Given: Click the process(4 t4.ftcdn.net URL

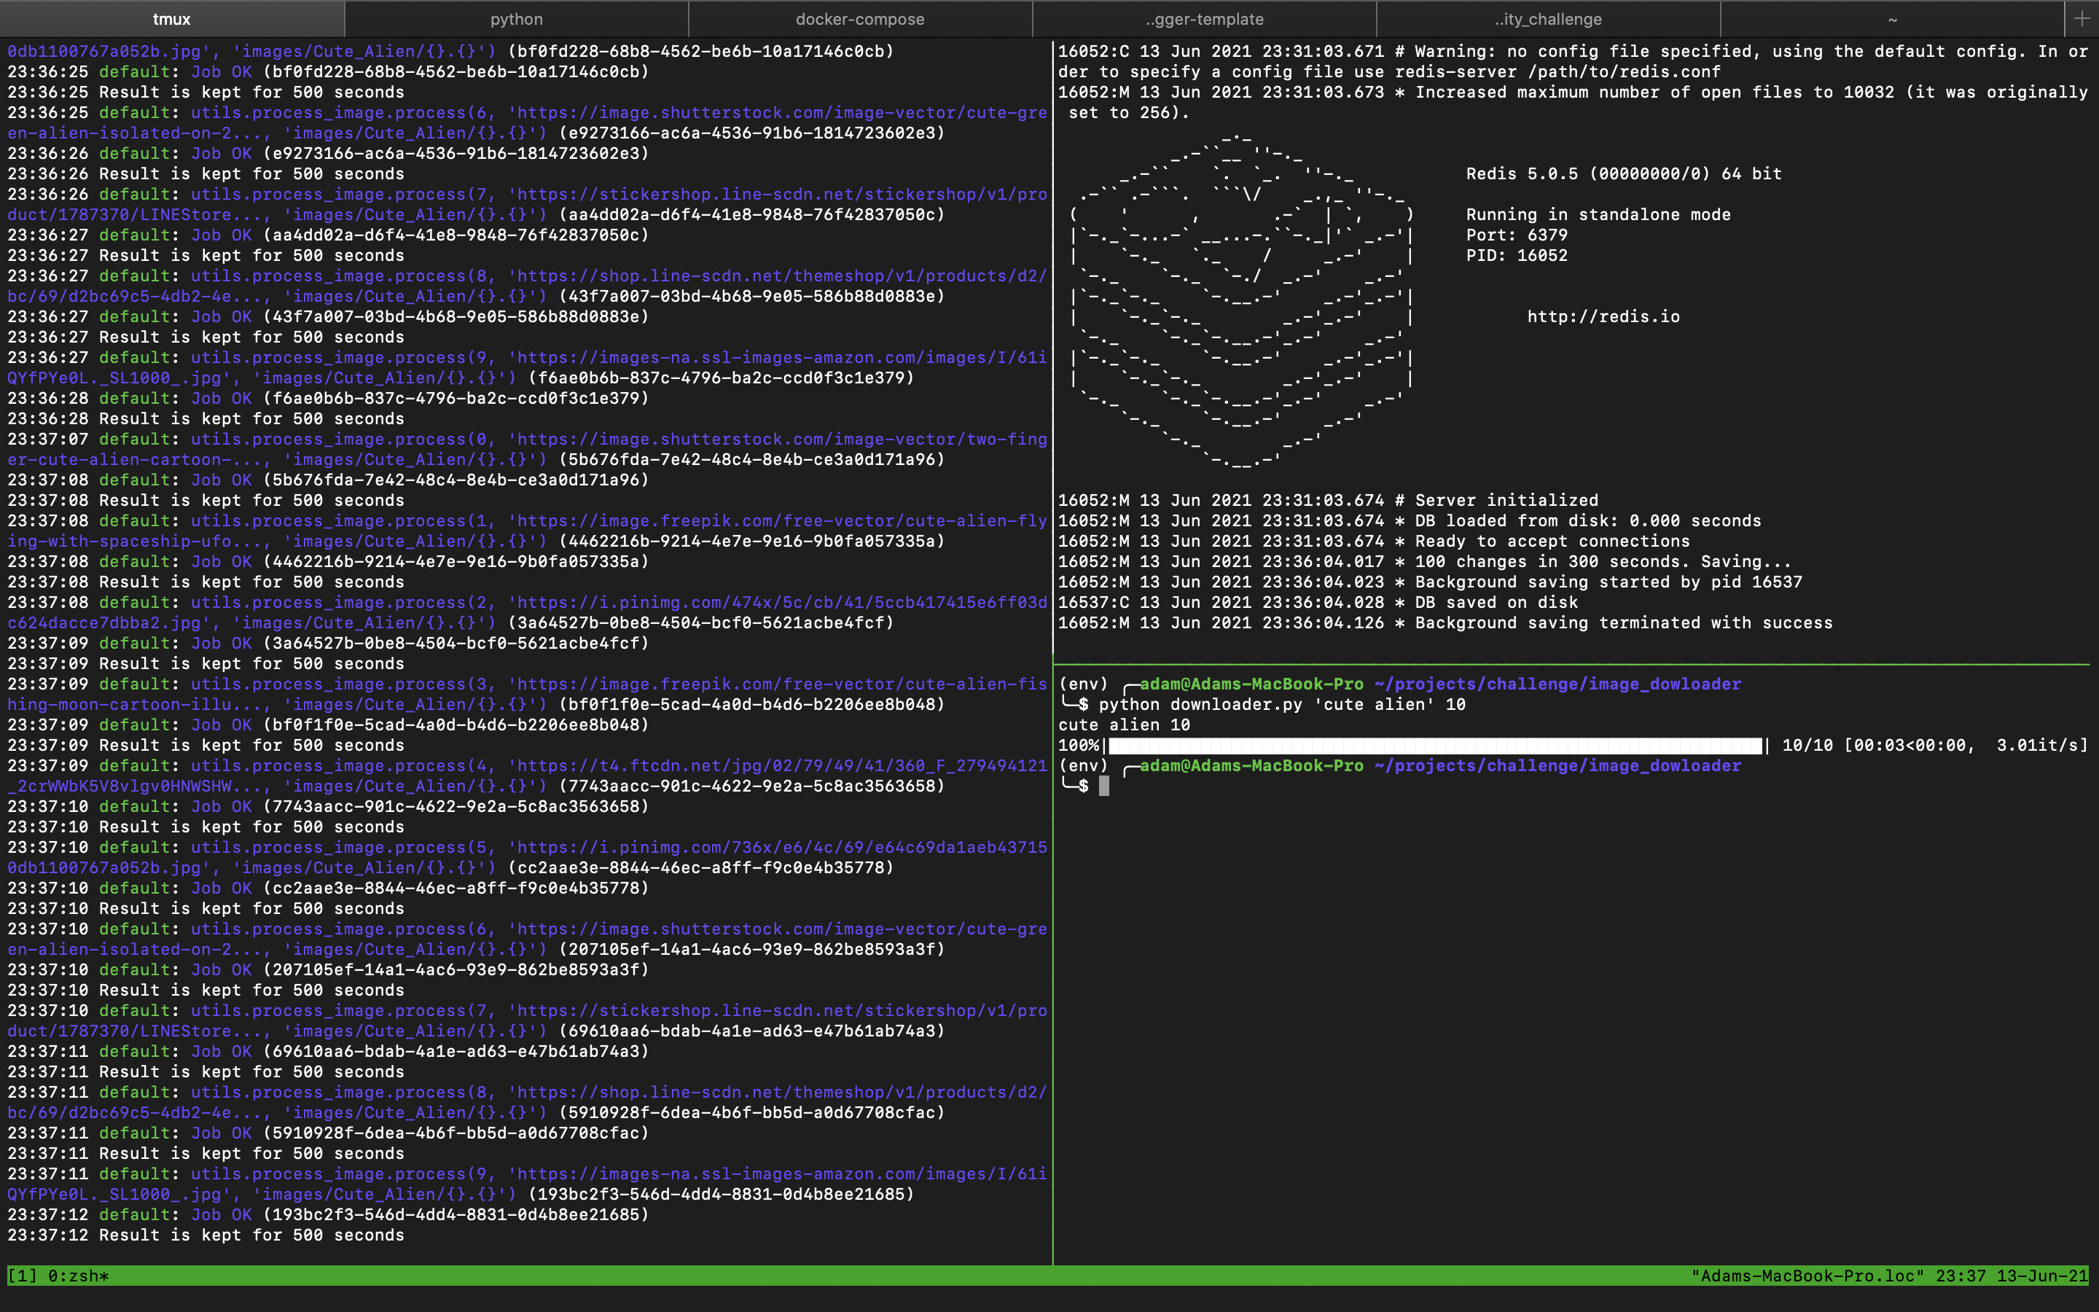Looking at the screenshot, I should pos(528,776).
